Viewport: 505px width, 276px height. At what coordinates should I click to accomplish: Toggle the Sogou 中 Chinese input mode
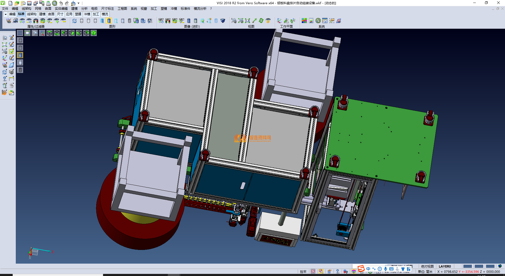tap(368, 269)
